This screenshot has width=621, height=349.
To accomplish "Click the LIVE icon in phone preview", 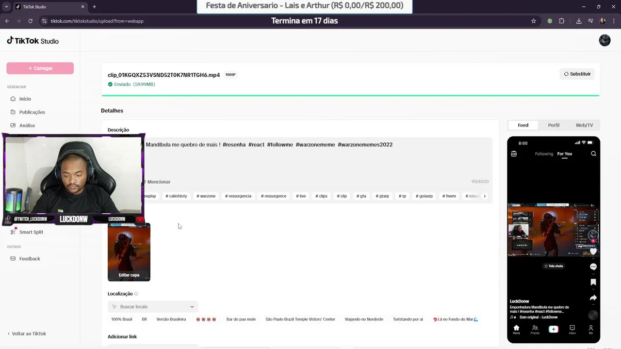I will pyautogui.click(x=514, y=154).
